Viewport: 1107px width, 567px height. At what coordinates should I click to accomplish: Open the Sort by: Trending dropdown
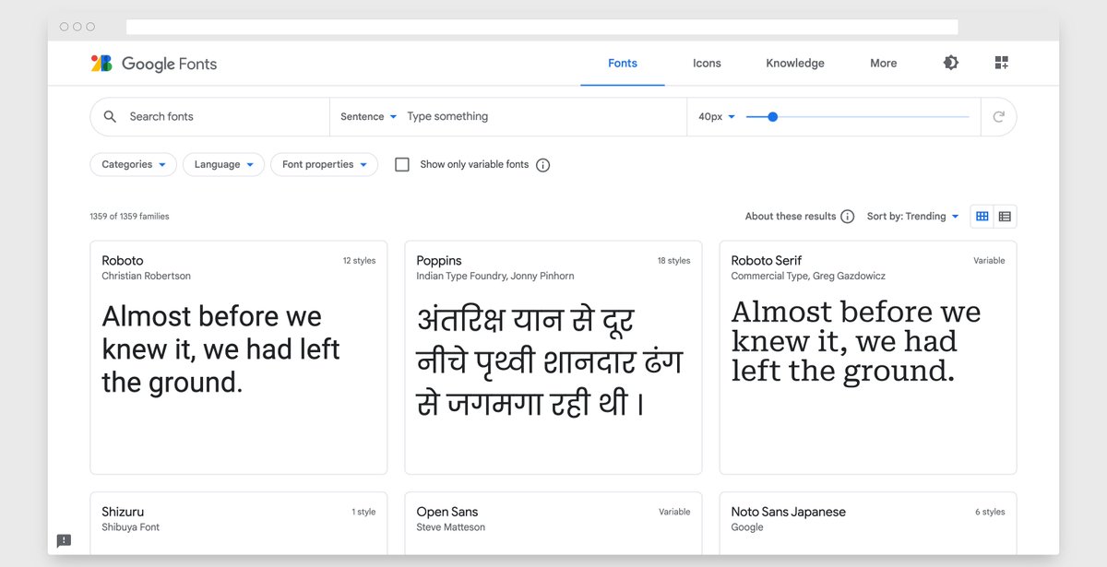coord(912,217)
